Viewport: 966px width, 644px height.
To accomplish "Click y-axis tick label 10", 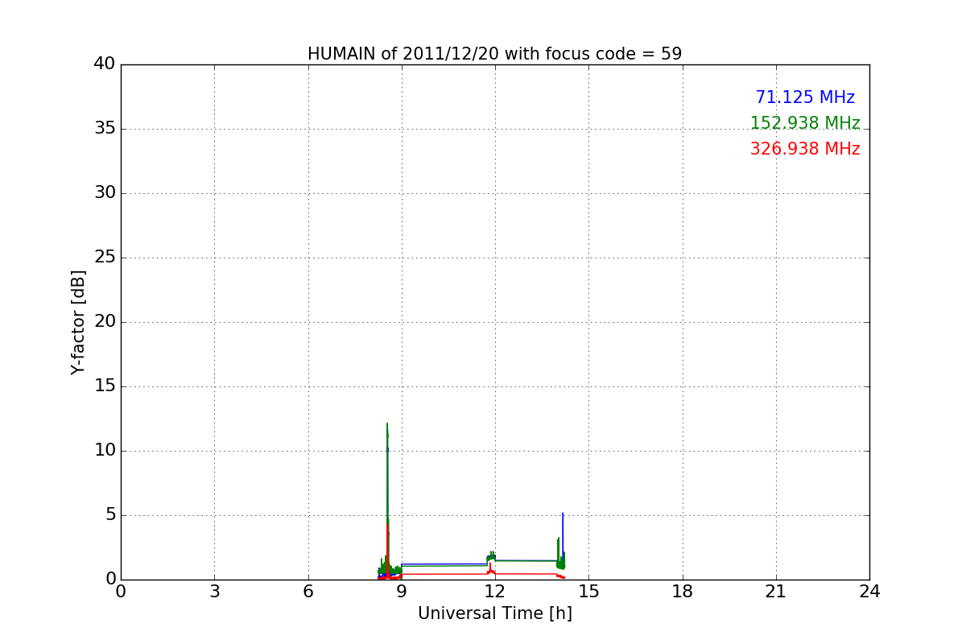I will pyautogui.click(x=105, y=451).
